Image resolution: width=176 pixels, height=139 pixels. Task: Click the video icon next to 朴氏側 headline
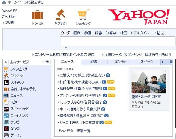coord(104,82)
